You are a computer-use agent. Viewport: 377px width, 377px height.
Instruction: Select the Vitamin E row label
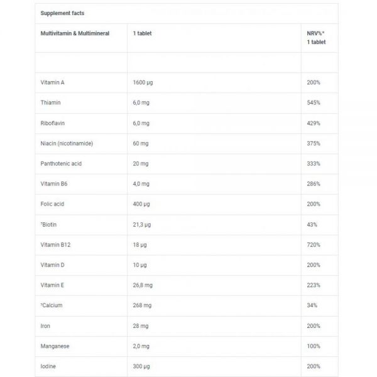(x=52, y=285)
